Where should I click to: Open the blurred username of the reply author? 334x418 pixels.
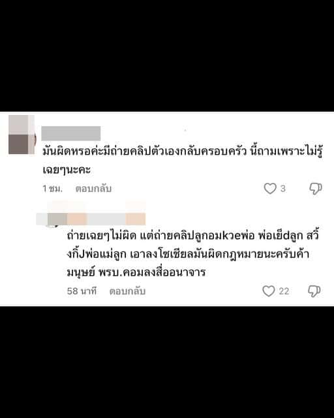(x=91, y=219)
